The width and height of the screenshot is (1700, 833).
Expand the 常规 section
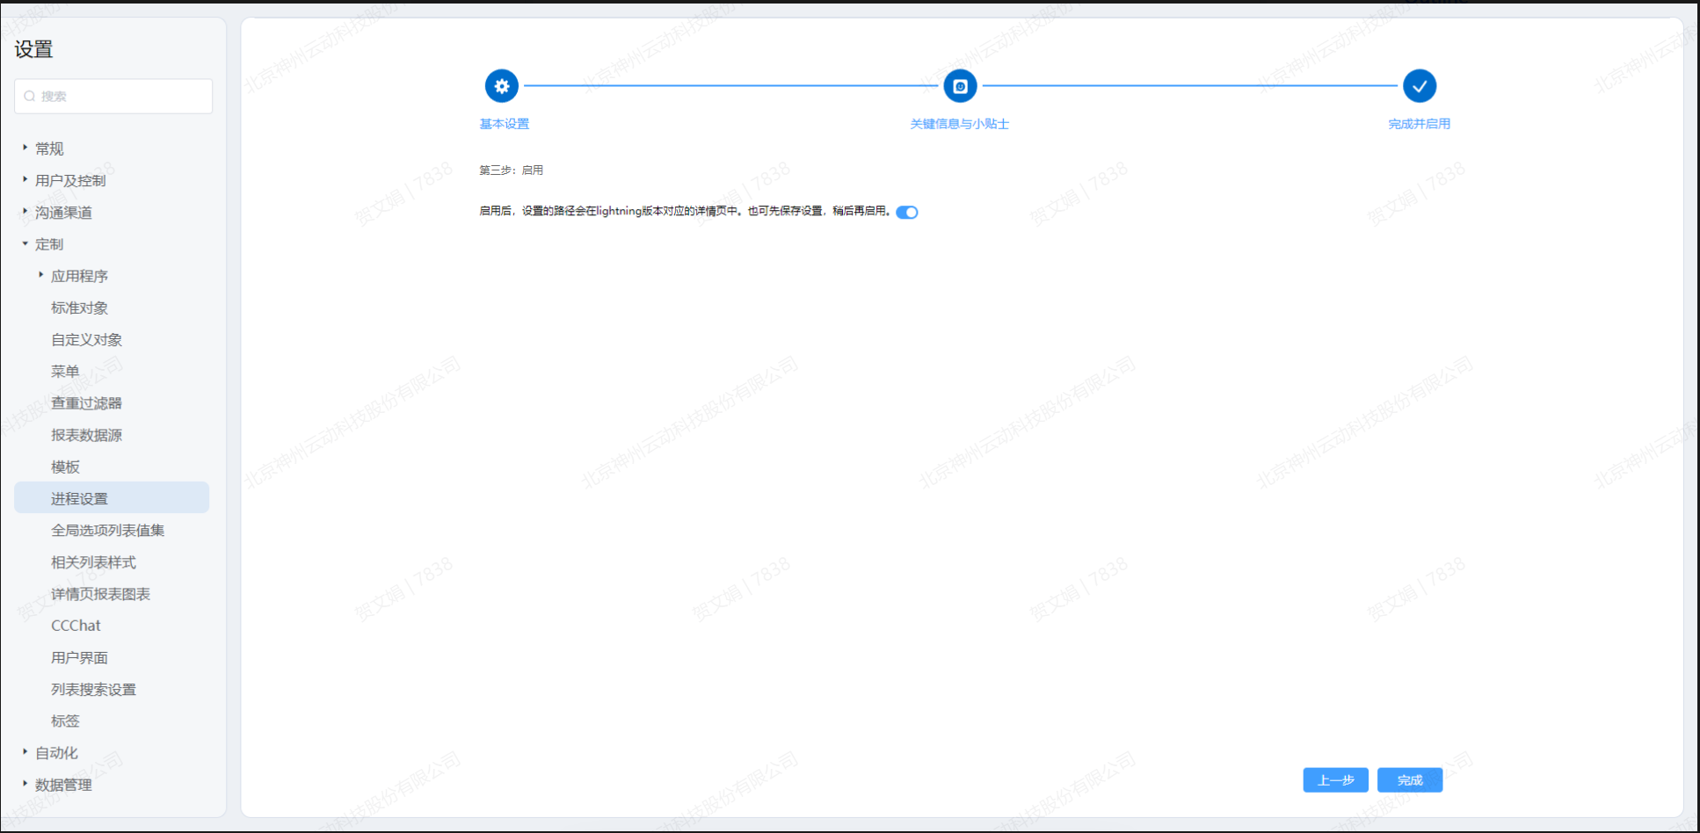(25, 148)
